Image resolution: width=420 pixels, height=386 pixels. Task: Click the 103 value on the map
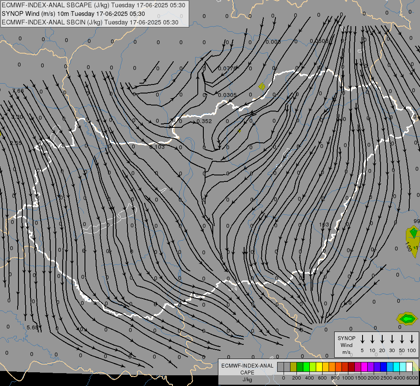324,224
